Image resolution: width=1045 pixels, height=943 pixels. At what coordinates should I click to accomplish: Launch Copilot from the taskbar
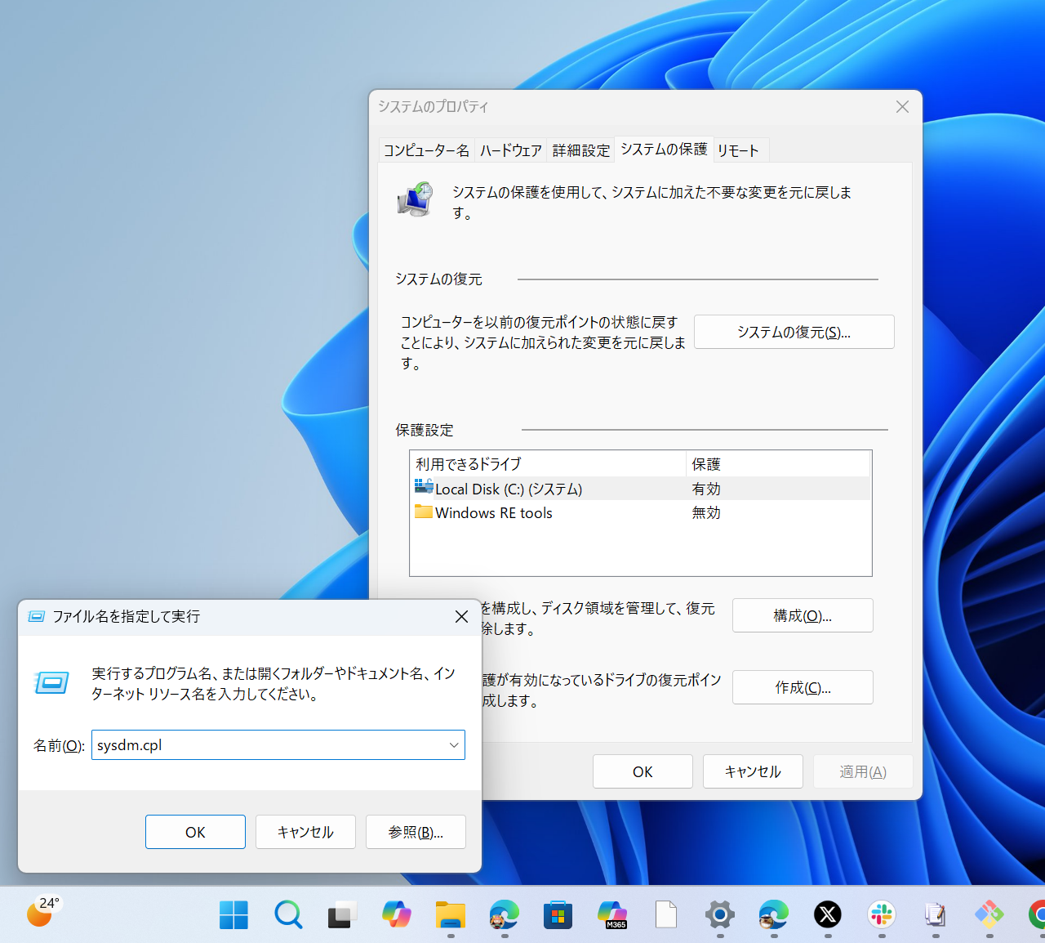tap(396, 914)
